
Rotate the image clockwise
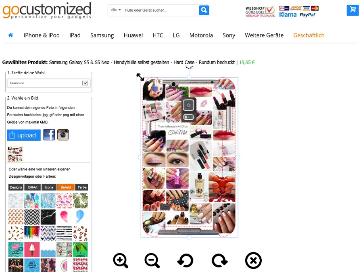click(x=219, y=260)
